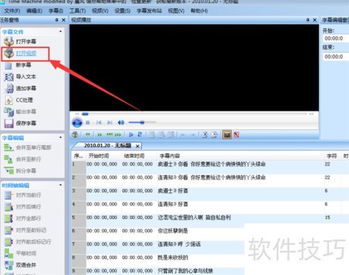Create a new subtitle with 新字幕
The height and width of the screenshot is (275, 349).
point(23,65)
